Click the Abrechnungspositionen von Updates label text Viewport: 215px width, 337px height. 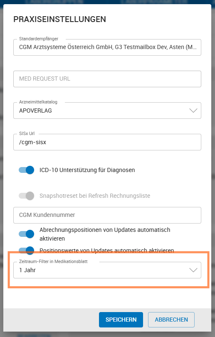(x=105, y=234)
